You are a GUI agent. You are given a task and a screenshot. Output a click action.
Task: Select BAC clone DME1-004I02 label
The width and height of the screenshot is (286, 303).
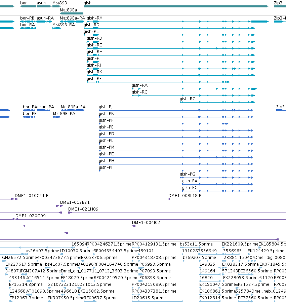[146, 223]
